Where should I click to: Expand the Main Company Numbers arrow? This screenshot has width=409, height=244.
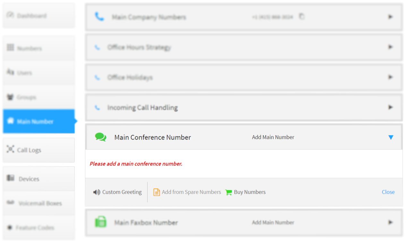click(x=390, y=17)
